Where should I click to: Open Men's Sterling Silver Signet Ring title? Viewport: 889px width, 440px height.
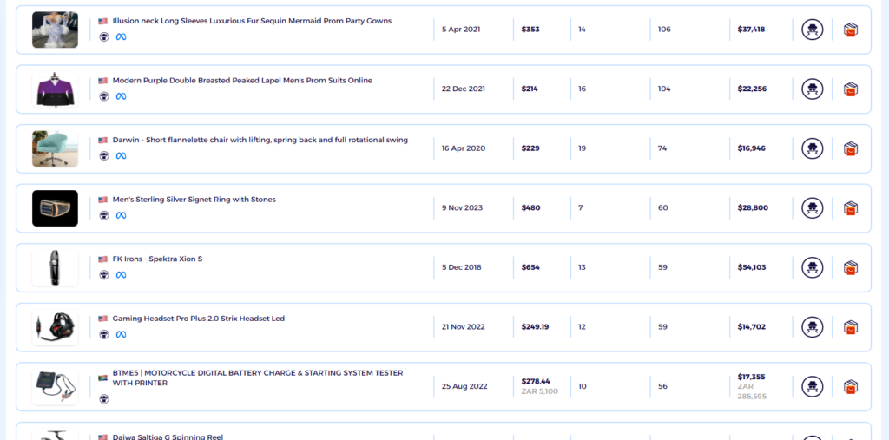tap(194, 200)
